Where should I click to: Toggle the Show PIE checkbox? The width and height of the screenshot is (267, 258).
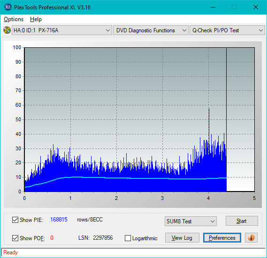(x=15, y=220)
